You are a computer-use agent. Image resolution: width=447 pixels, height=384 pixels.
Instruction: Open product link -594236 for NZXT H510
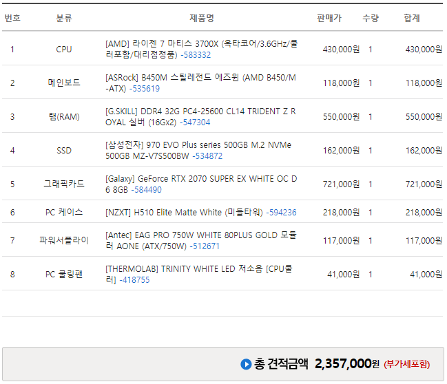click(x=282, y=212)
